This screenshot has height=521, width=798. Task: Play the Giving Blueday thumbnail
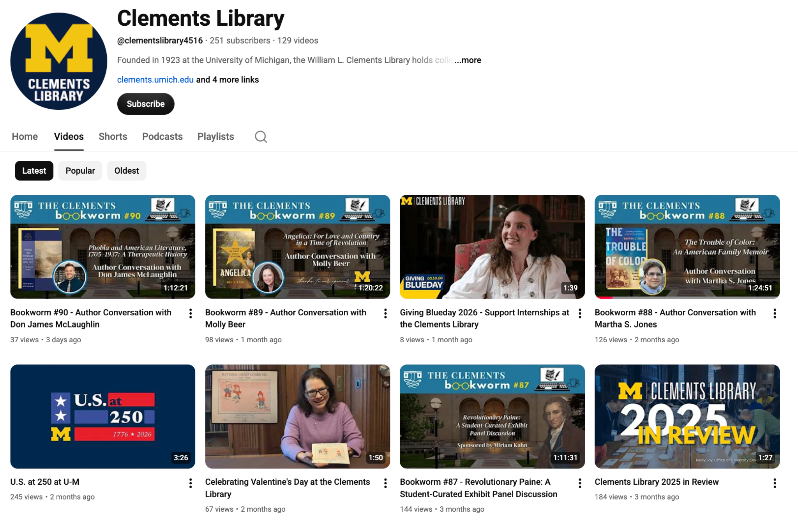492,247
